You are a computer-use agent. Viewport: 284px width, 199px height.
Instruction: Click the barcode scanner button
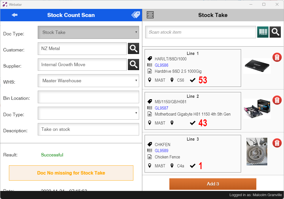(x=263, y=32)
